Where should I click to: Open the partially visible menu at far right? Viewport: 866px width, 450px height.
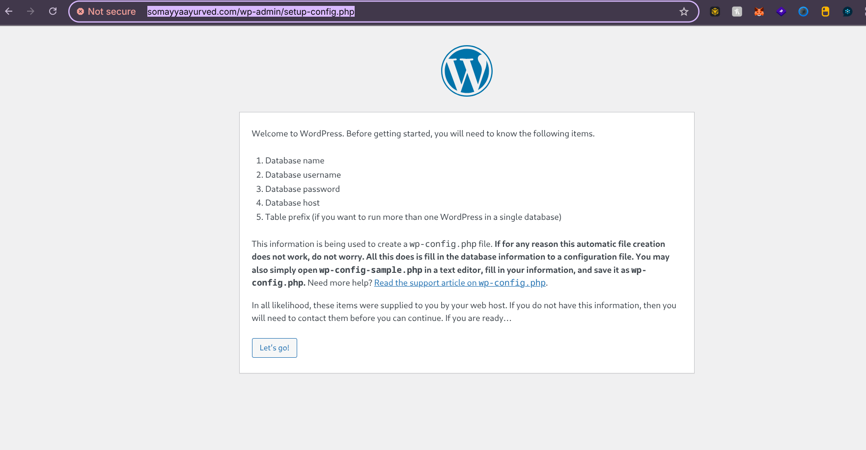coord(863,11)
